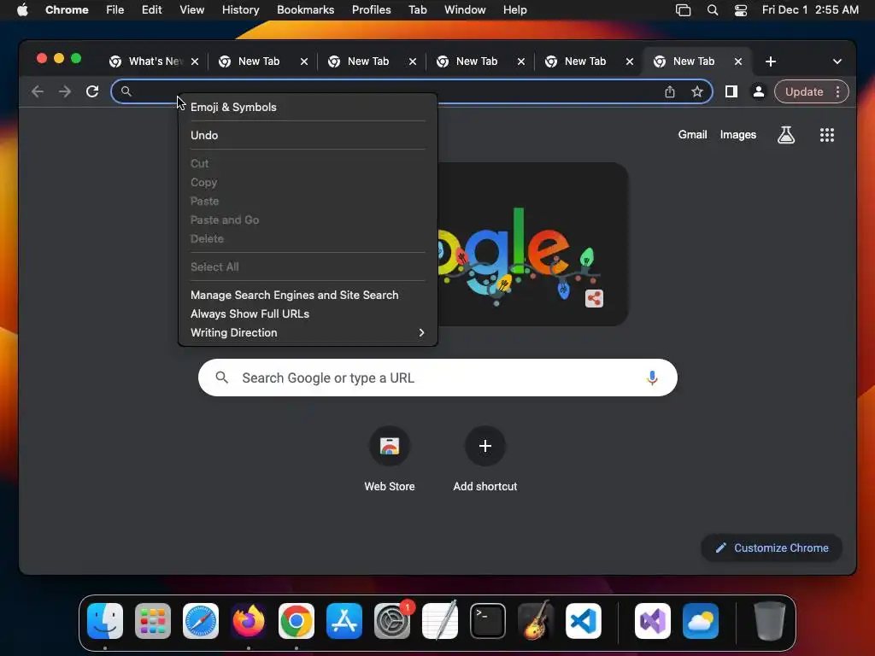This screenshot has width=875, height=656.
Task: Bookmark this tab with the star icon
Action: click(697, 92)
